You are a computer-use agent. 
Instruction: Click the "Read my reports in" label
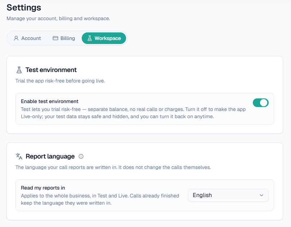[43, 188]
